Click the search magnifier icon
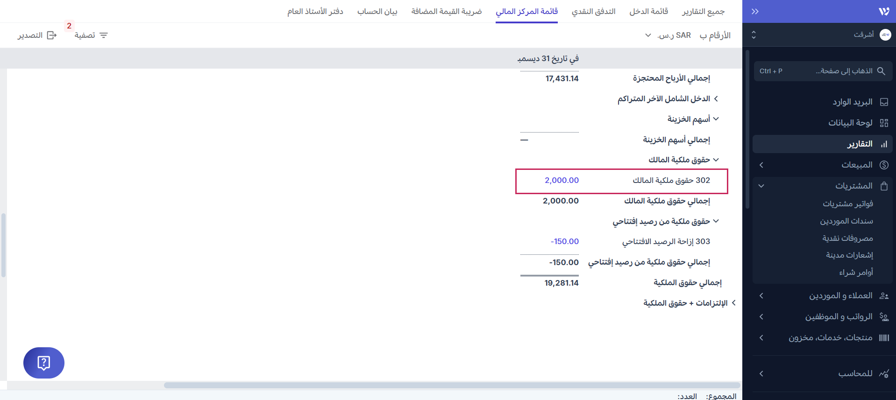The height and width of the screenshot is (400, 896). pos(881,71)
